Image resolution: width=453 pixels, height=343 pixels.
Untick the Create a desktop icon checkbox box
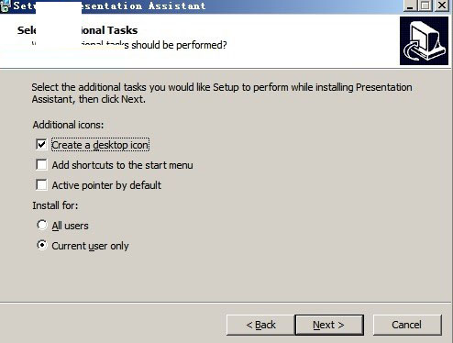coord(41,145)
